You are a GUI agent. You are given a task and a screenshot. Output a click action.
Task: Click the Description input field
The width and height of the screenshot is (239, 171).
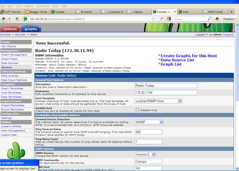pos(166,86)
